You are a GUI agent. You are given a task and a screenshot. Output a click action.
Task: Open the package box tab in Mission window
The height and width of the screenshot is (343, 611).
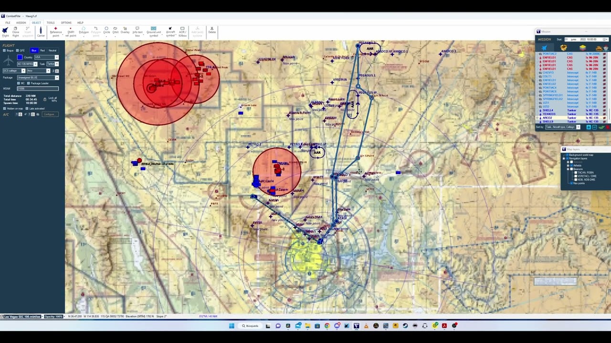tap(564, 48)
